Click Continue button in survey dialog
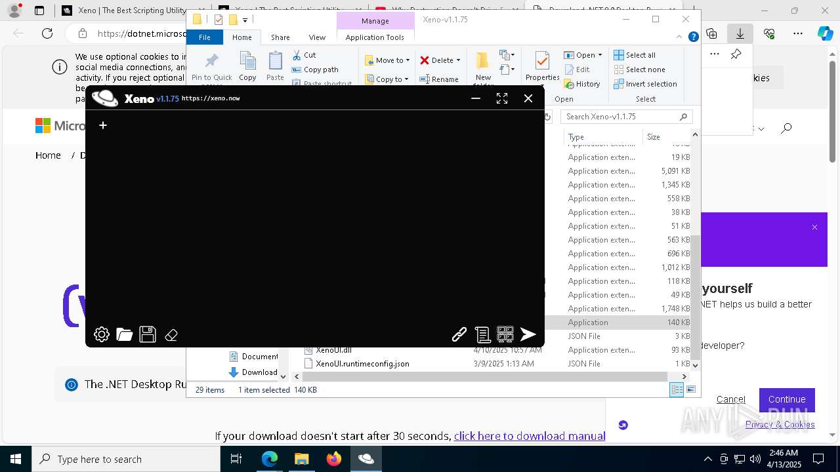The image size is (840, 472). click(787, 399)
